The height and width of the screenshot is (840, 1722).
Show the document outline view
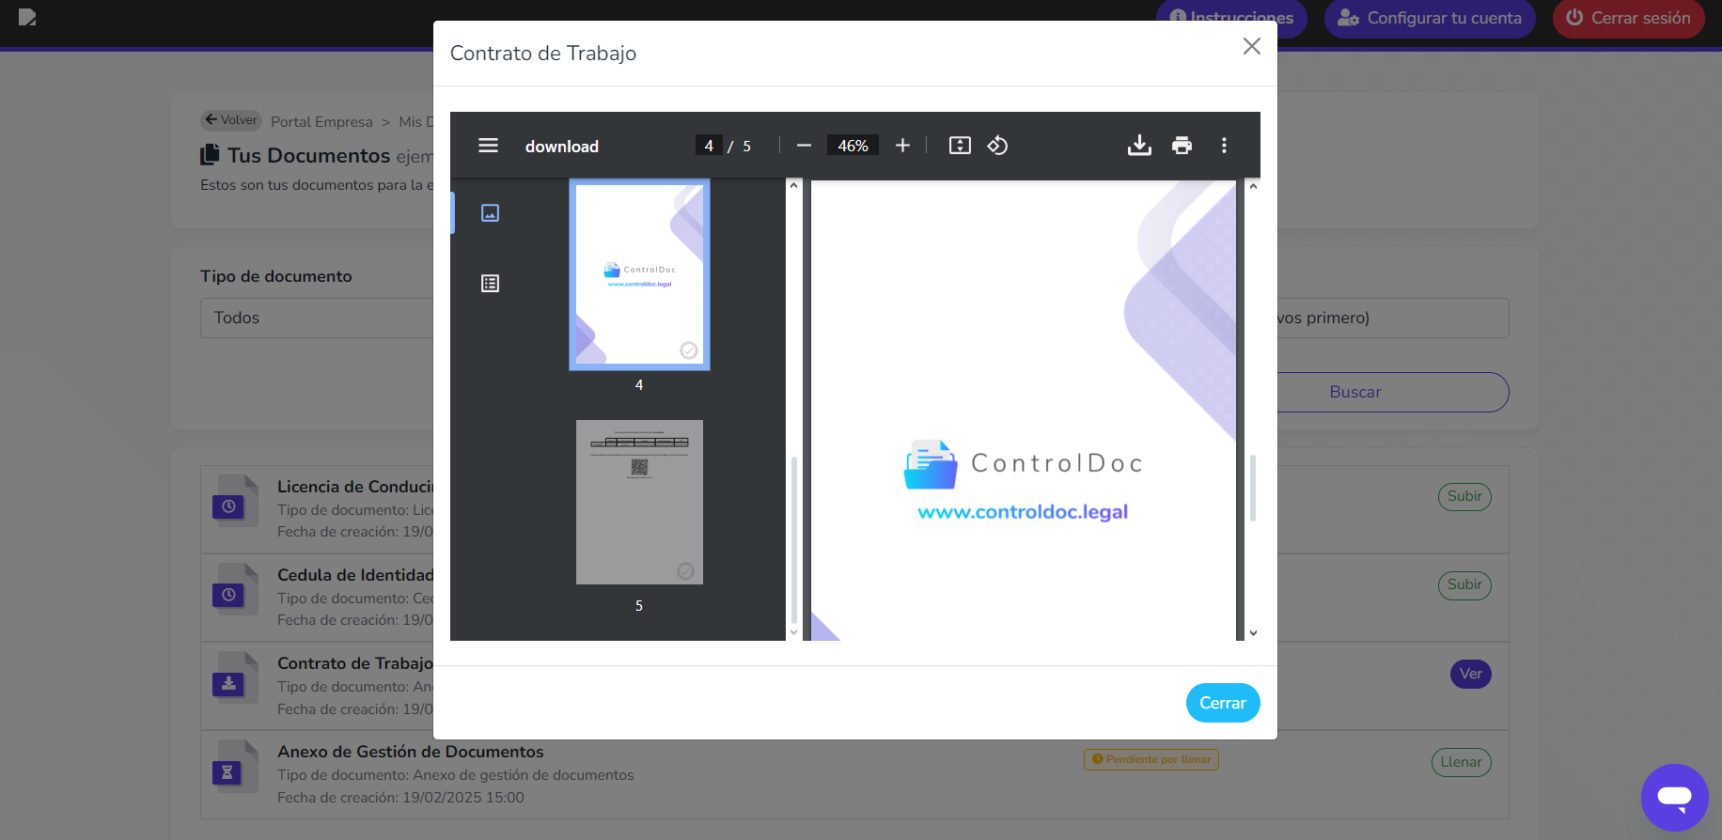490,284
